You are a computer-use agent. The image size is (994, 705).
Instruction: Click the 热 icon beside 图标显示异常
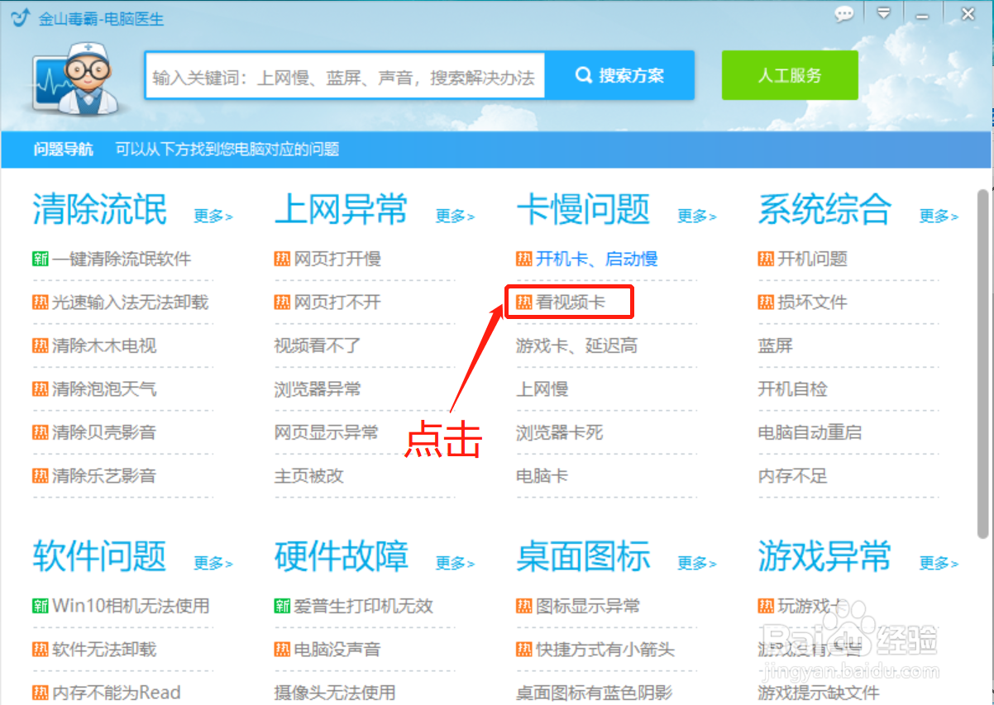coord(523,606)
